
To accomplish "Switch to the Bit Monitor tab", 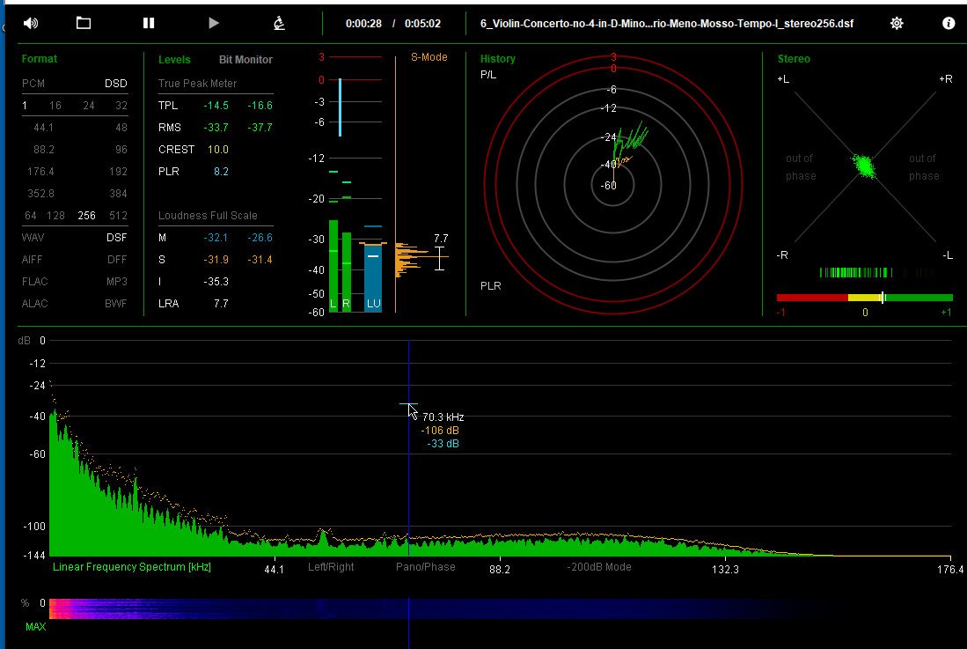I will pyautogui.click(x=245, y=60).
